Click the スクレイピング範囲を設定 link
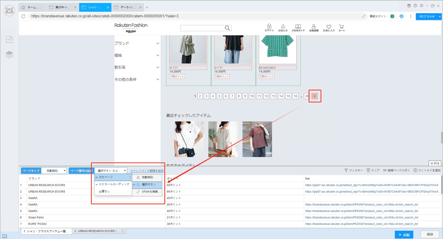This screenshot has height=239, width=443. (x=147, y=171)
